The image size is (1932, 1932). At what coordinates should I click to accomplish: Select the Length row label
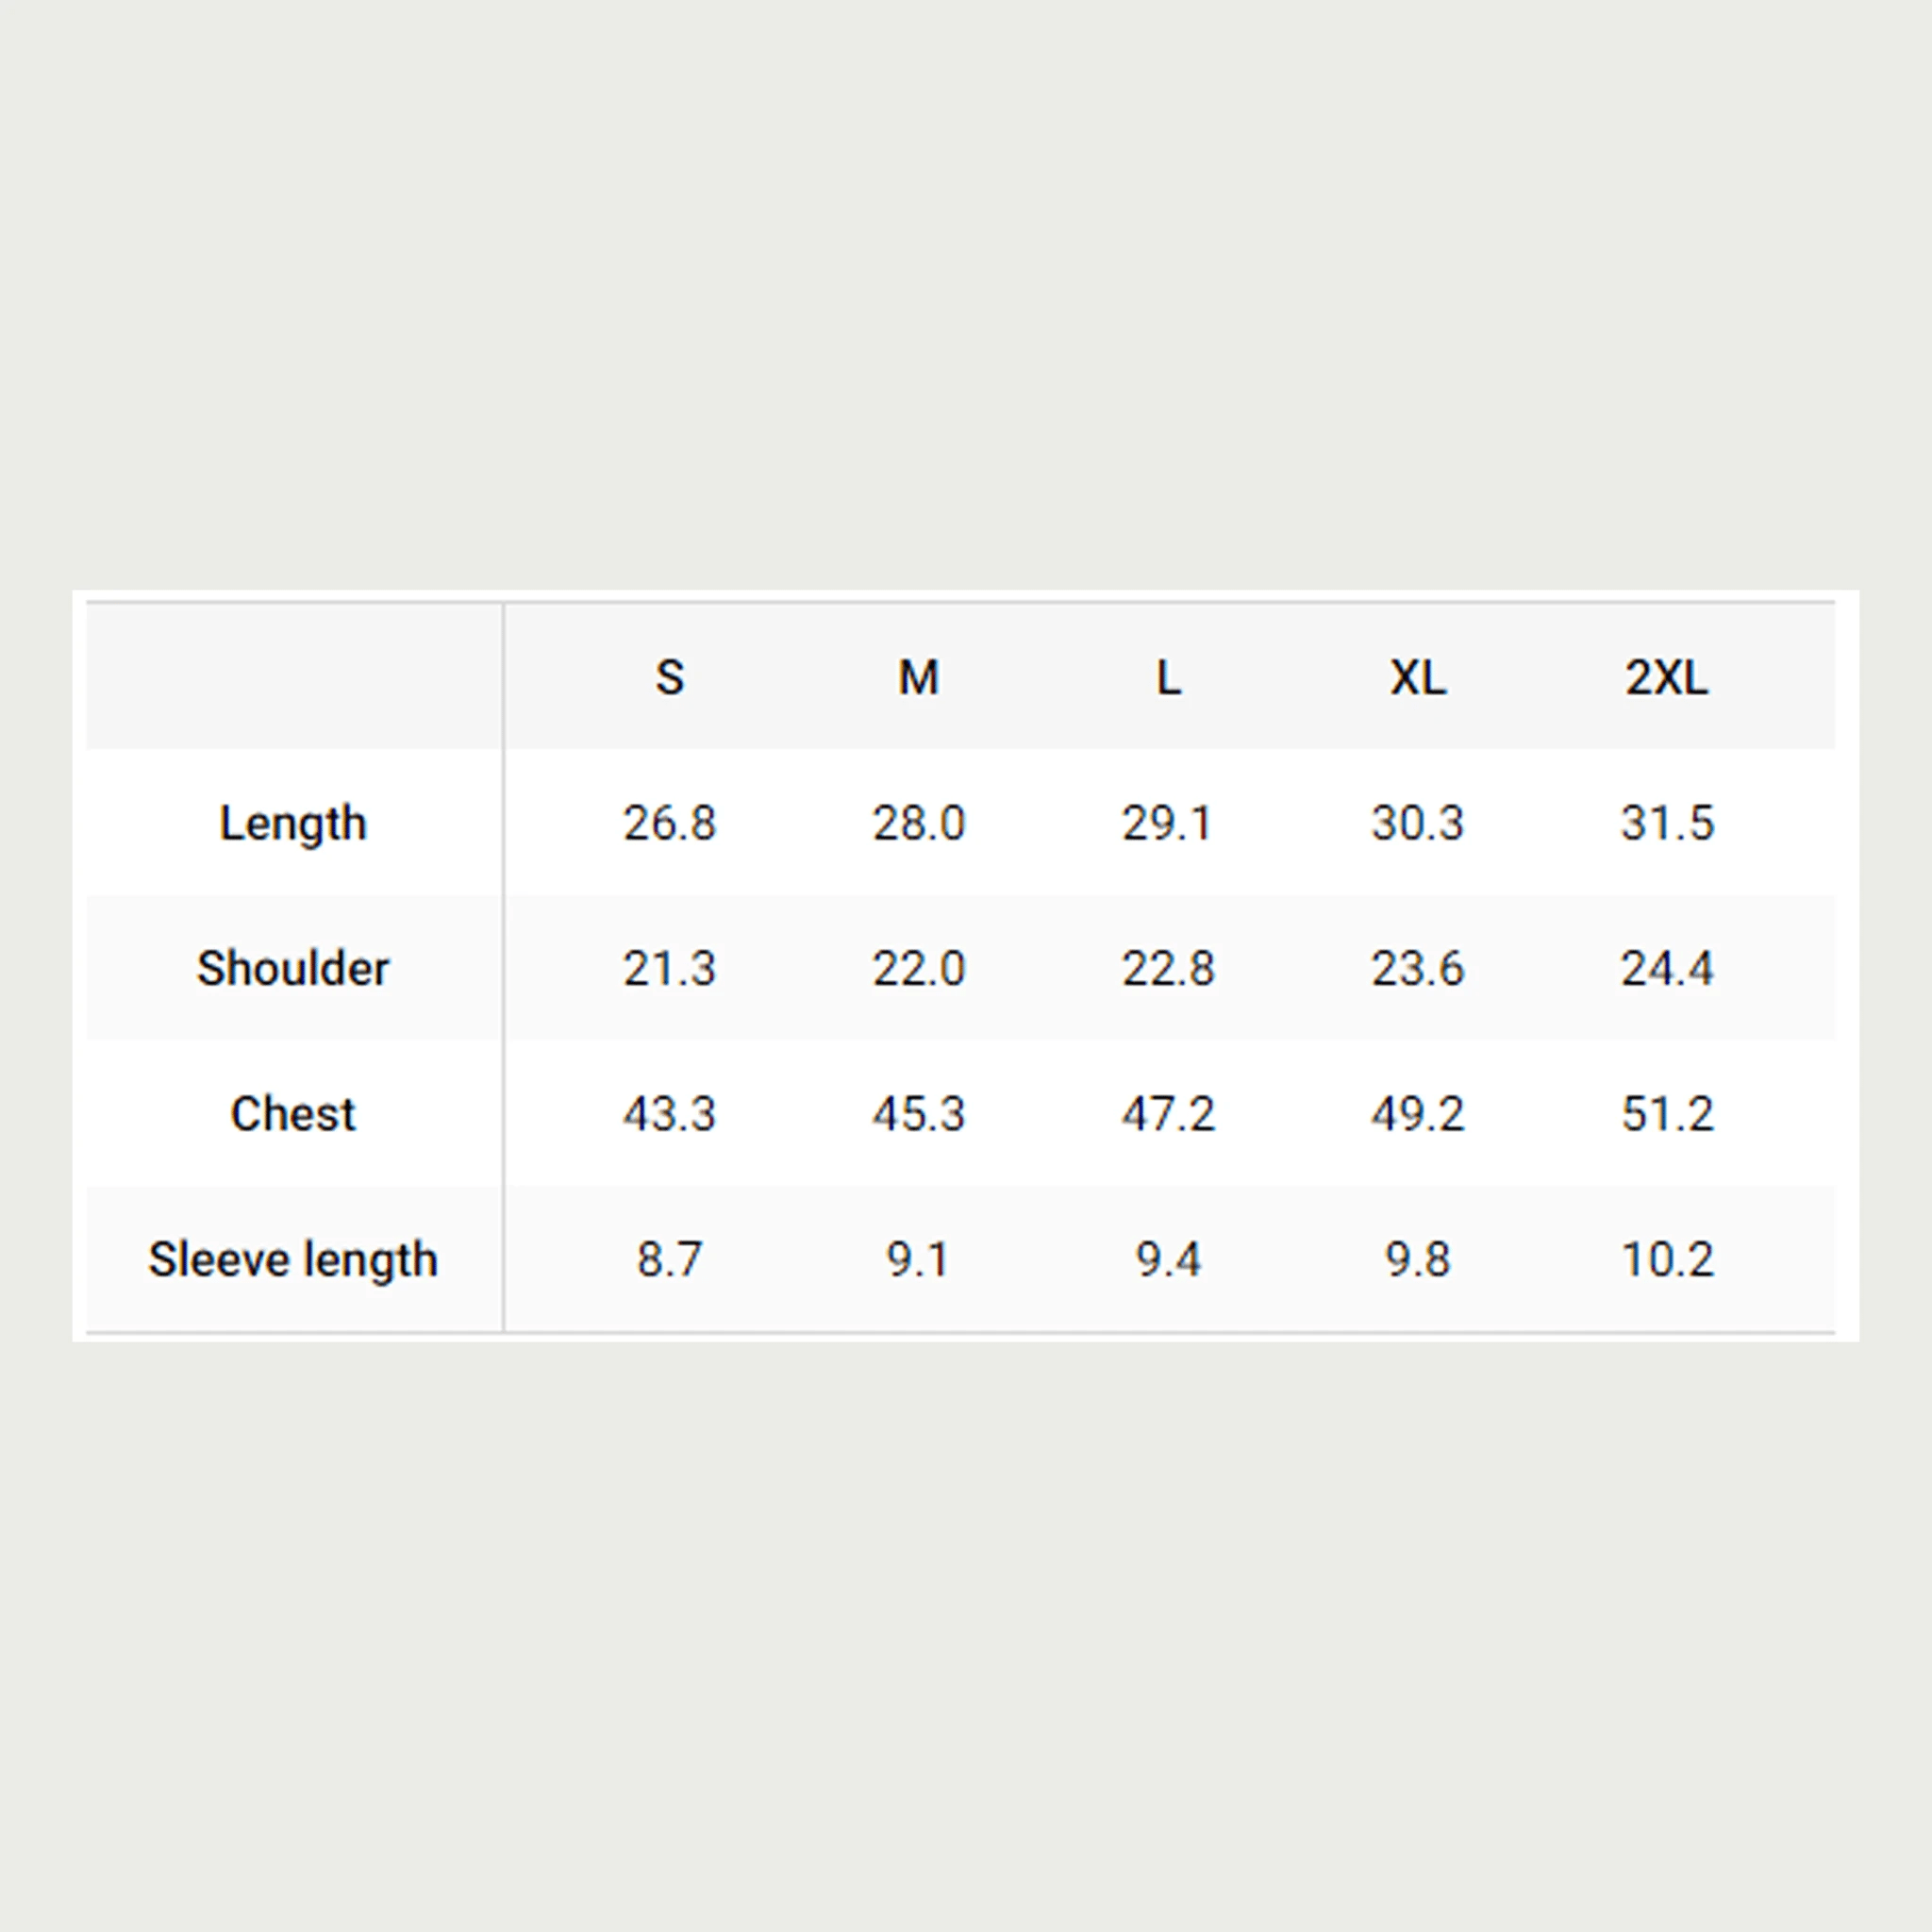pos(293,824)
